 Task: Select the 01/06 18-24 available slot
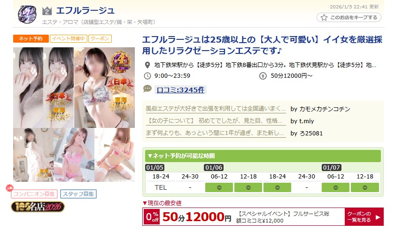point(278,187)
